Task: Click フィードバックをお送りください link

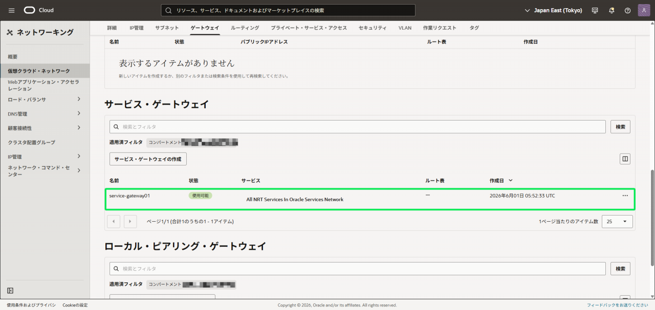Action: pyautogui.click(x=619, y=305)
